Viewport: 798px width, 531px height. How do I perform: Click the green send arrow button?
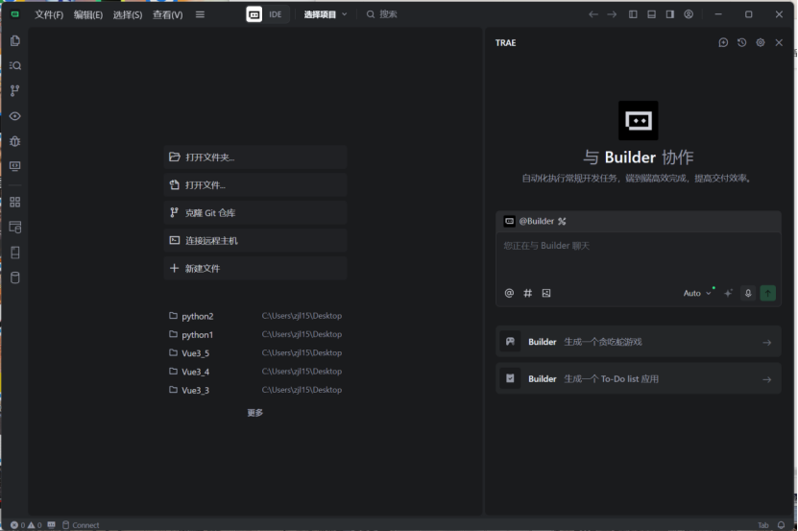tap(767, 293)
